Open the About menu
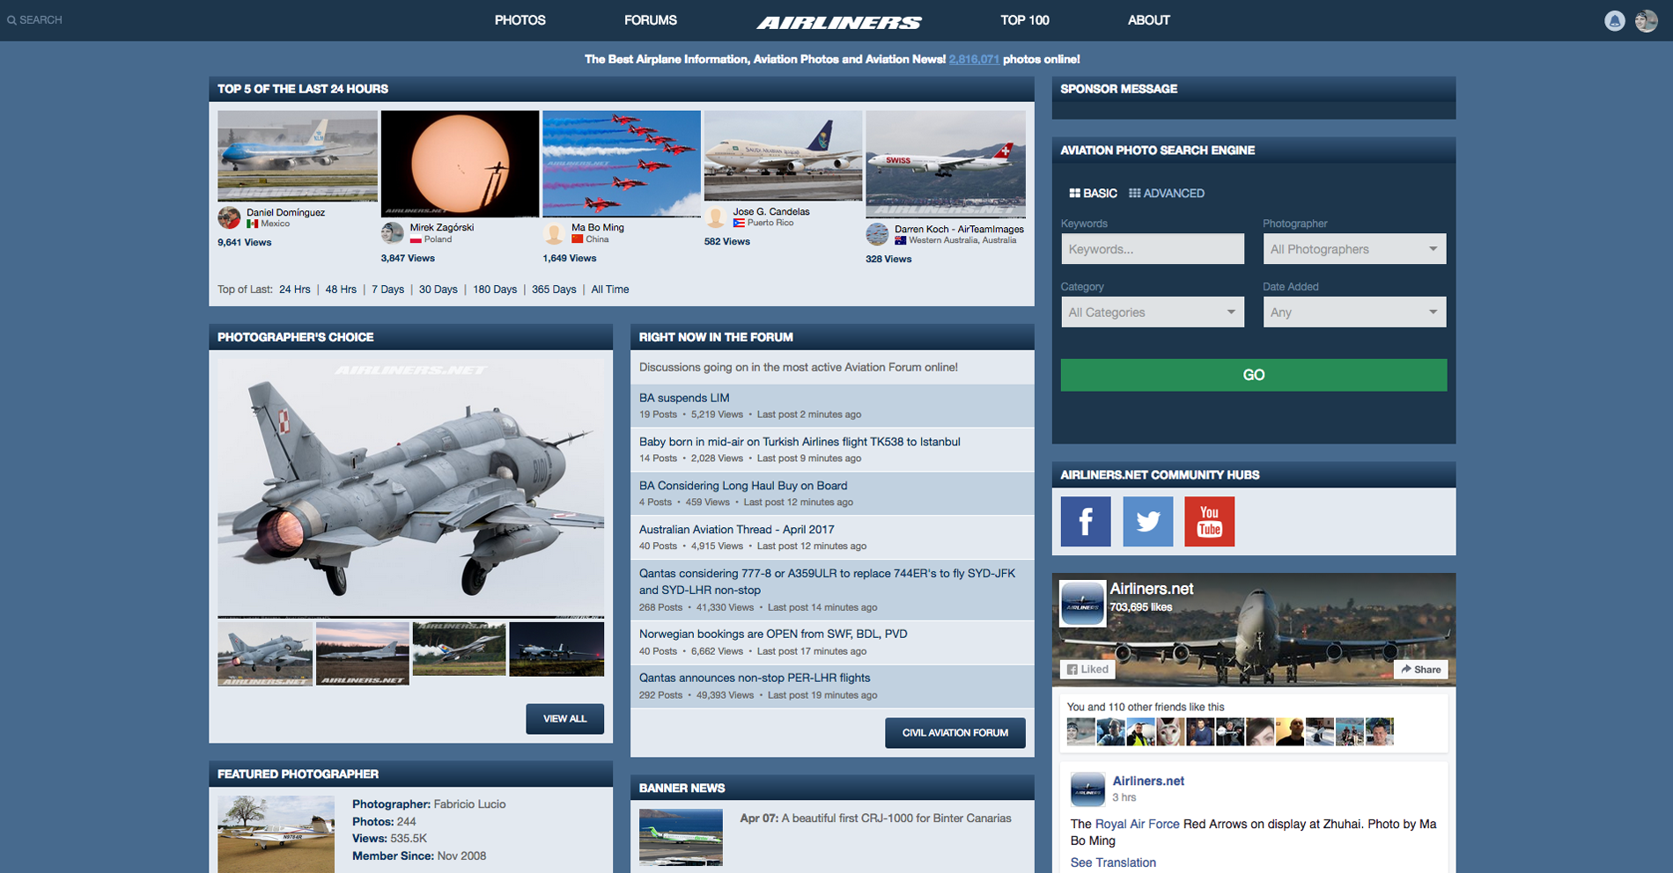 1148,20
